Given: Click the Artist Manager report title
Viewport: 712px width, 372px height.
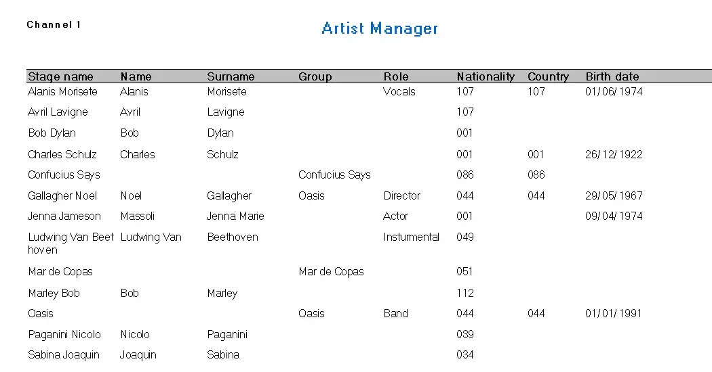Looking at the screenshot, I should [380, 28].
